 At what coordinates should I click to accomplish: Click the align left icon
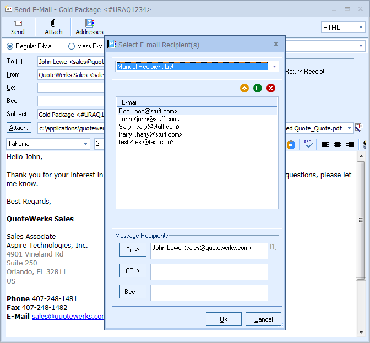[x=325, y=144]
